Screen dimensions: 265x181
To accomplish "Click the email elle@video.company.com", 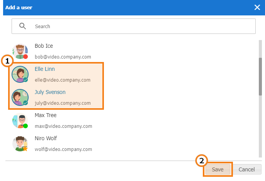I will pos(63,80).
